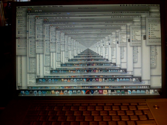Expand SEARCH FOR in leftmost Finder sidebar
This screenshot has height=125, width=167.
click(x=17, y=49)
